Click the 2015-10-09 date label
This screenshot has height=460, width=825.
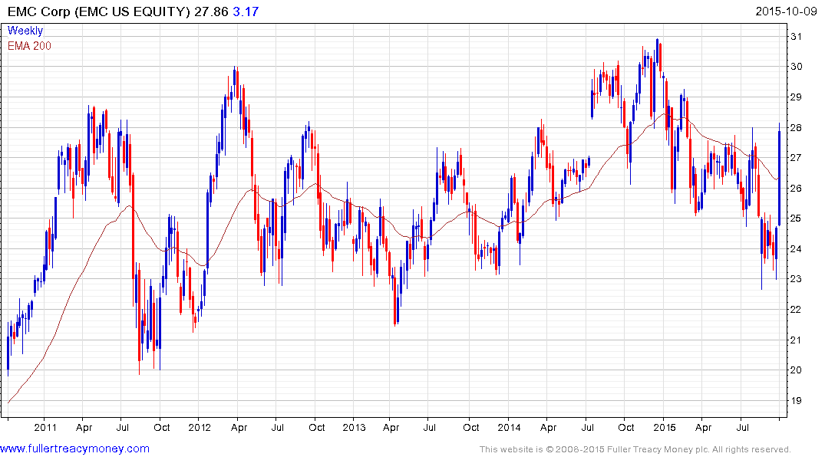point(786,11)
